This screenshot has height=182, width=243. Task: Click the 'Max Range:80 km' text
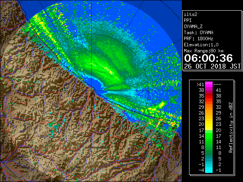(204, 51)
